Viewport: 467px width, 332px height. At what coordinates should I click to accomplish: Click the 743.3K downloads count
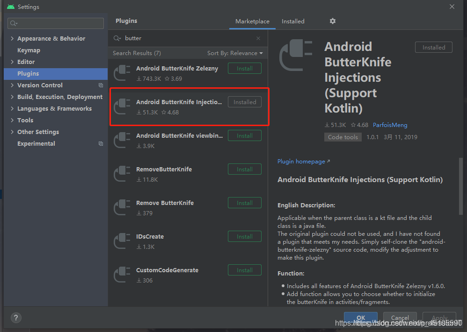(149, 79)
